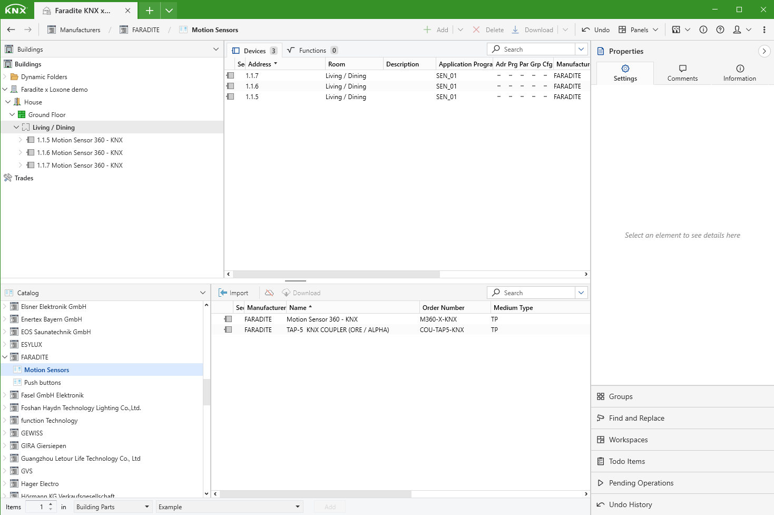Click the information circle icon in toolbar

(x=703, y=30)
